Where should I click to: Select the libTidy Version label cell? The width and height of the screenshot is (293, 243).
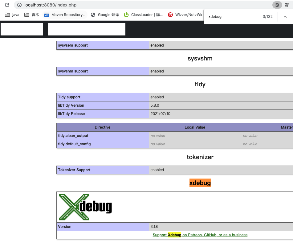tap(103, 105)
